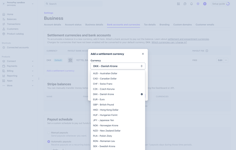This screenshot has height=150, width=236.
Task: Click the Reporting chart icon
Action: (4, 76)
